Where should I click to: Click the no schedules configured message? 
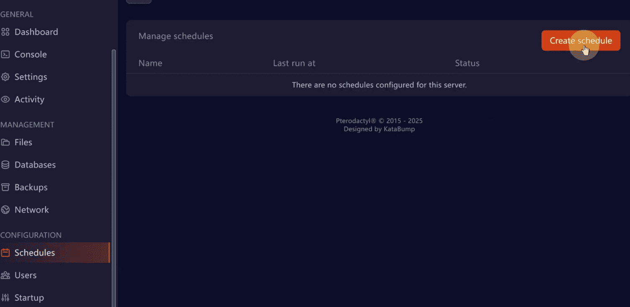[379, 85]
